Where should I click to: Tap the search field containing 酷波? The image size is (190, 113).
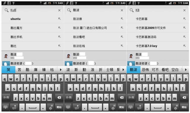click(x=95, y=10)
